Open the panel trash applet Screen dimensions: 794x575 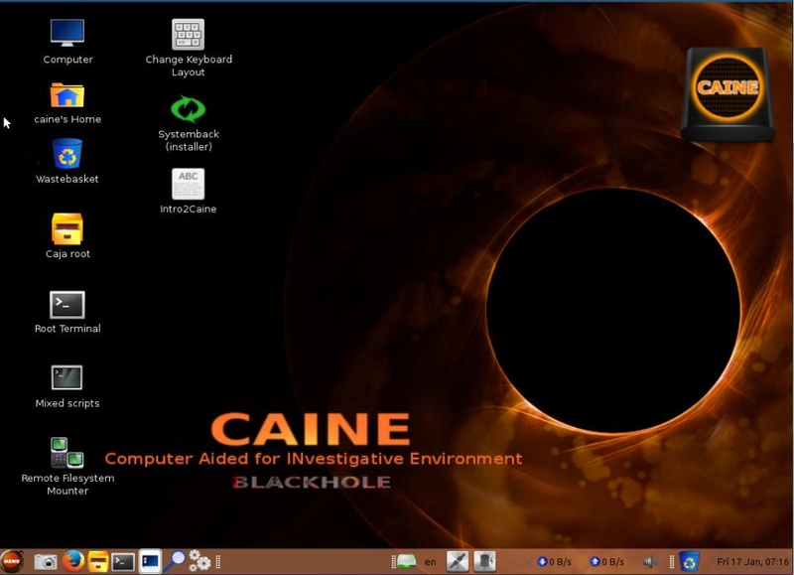(x=689, y=561)
